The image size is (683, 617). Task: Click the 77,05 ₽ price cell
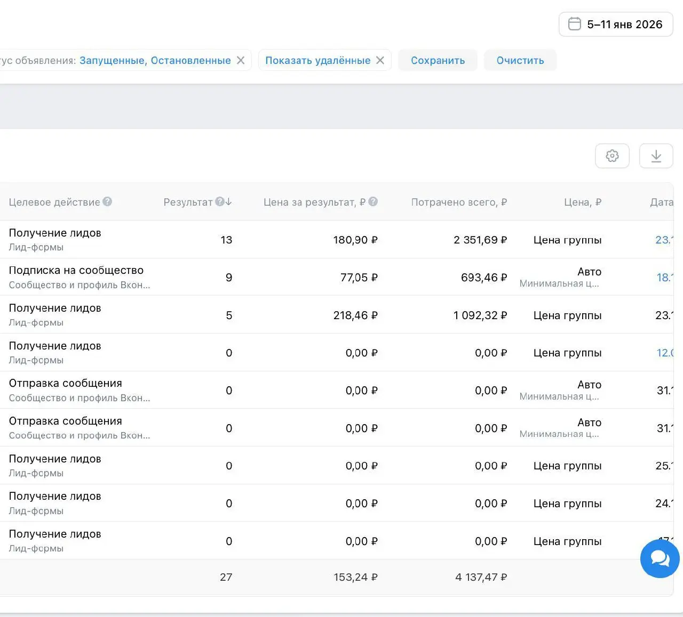(x=359, y=278)
